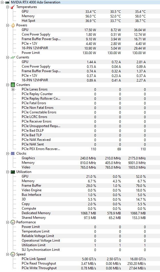Click the Powers flame icon
160x272 pixels.
(13, 25)
